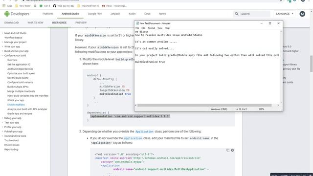This screenshot has width=313, height=176.
Task: Open Notepad Help menu
Action: 167,28
